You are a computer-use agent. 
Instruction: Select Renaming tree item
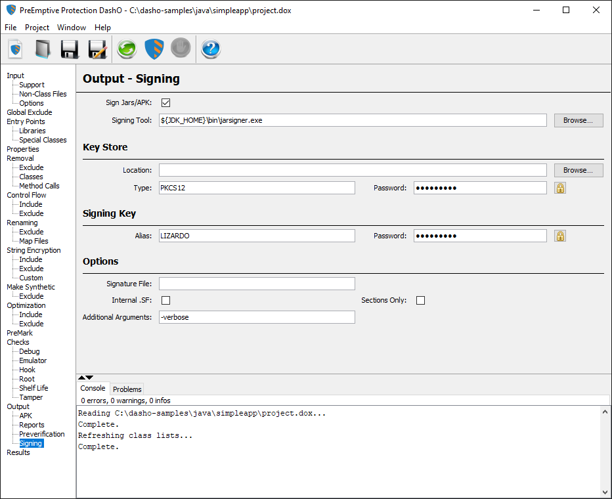coord(22,223)
